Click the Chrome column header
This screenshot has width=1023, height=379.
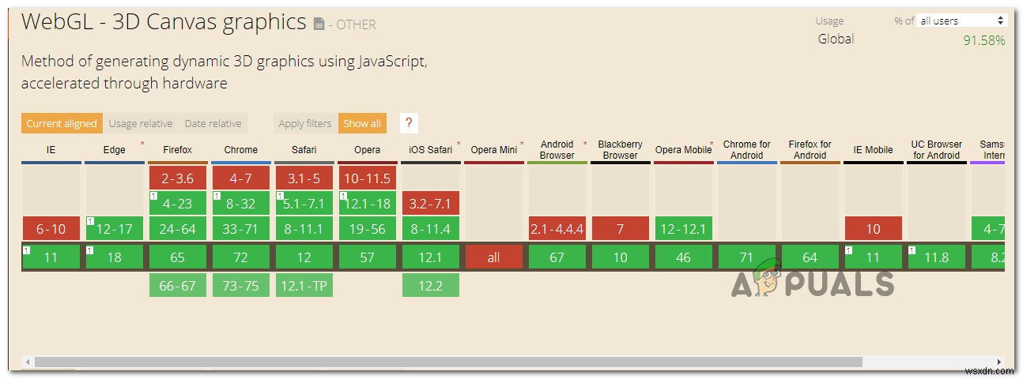coord(240,149)
